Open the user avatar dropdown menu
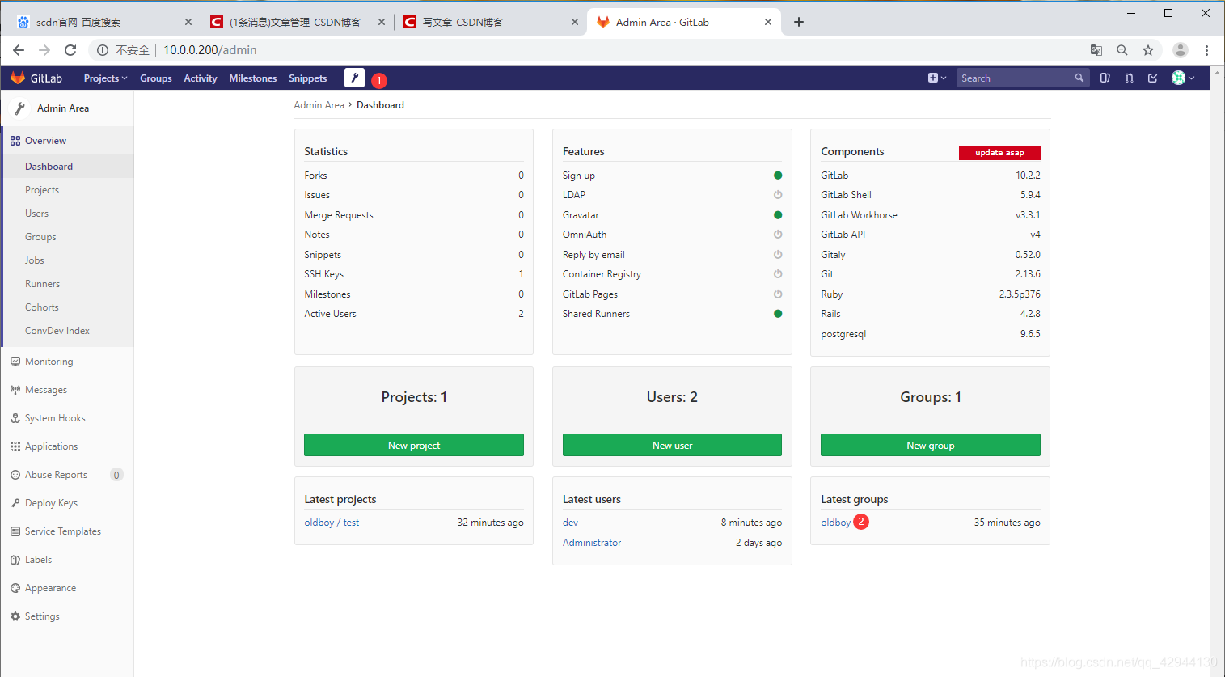Viewport: 1225px width, 677px height. (x=1183, y=78)
